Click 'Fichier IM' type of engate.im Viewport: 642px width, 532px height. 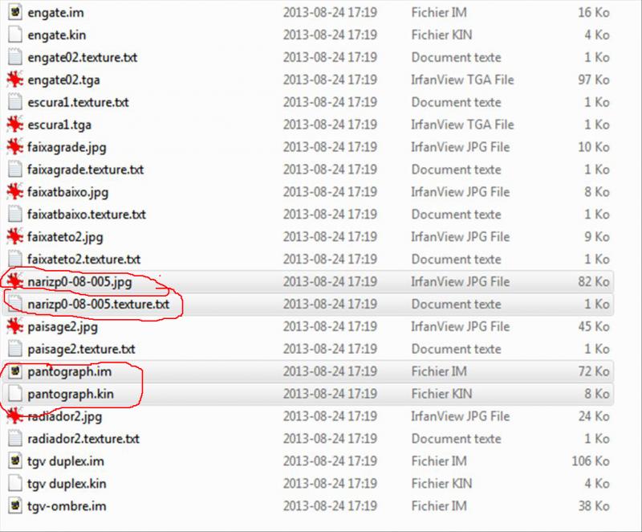click(x=439, y=12)
